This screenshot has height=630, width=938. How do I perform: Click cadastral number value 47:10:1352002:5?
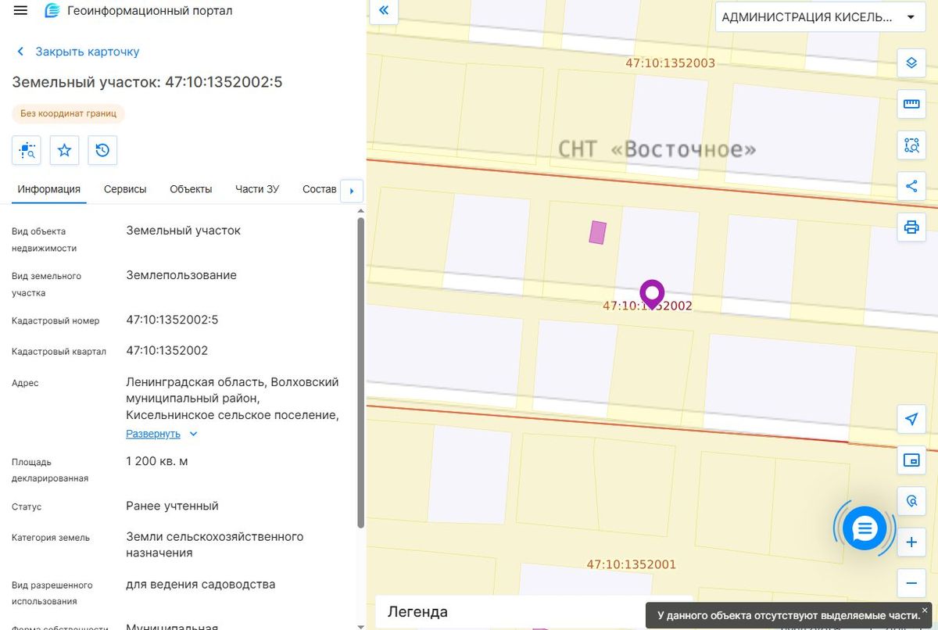point(172,320)
